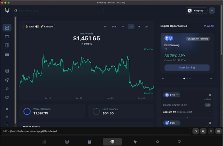Click the search magnifier icon
The image size is (223, 146).
[16, 10]
